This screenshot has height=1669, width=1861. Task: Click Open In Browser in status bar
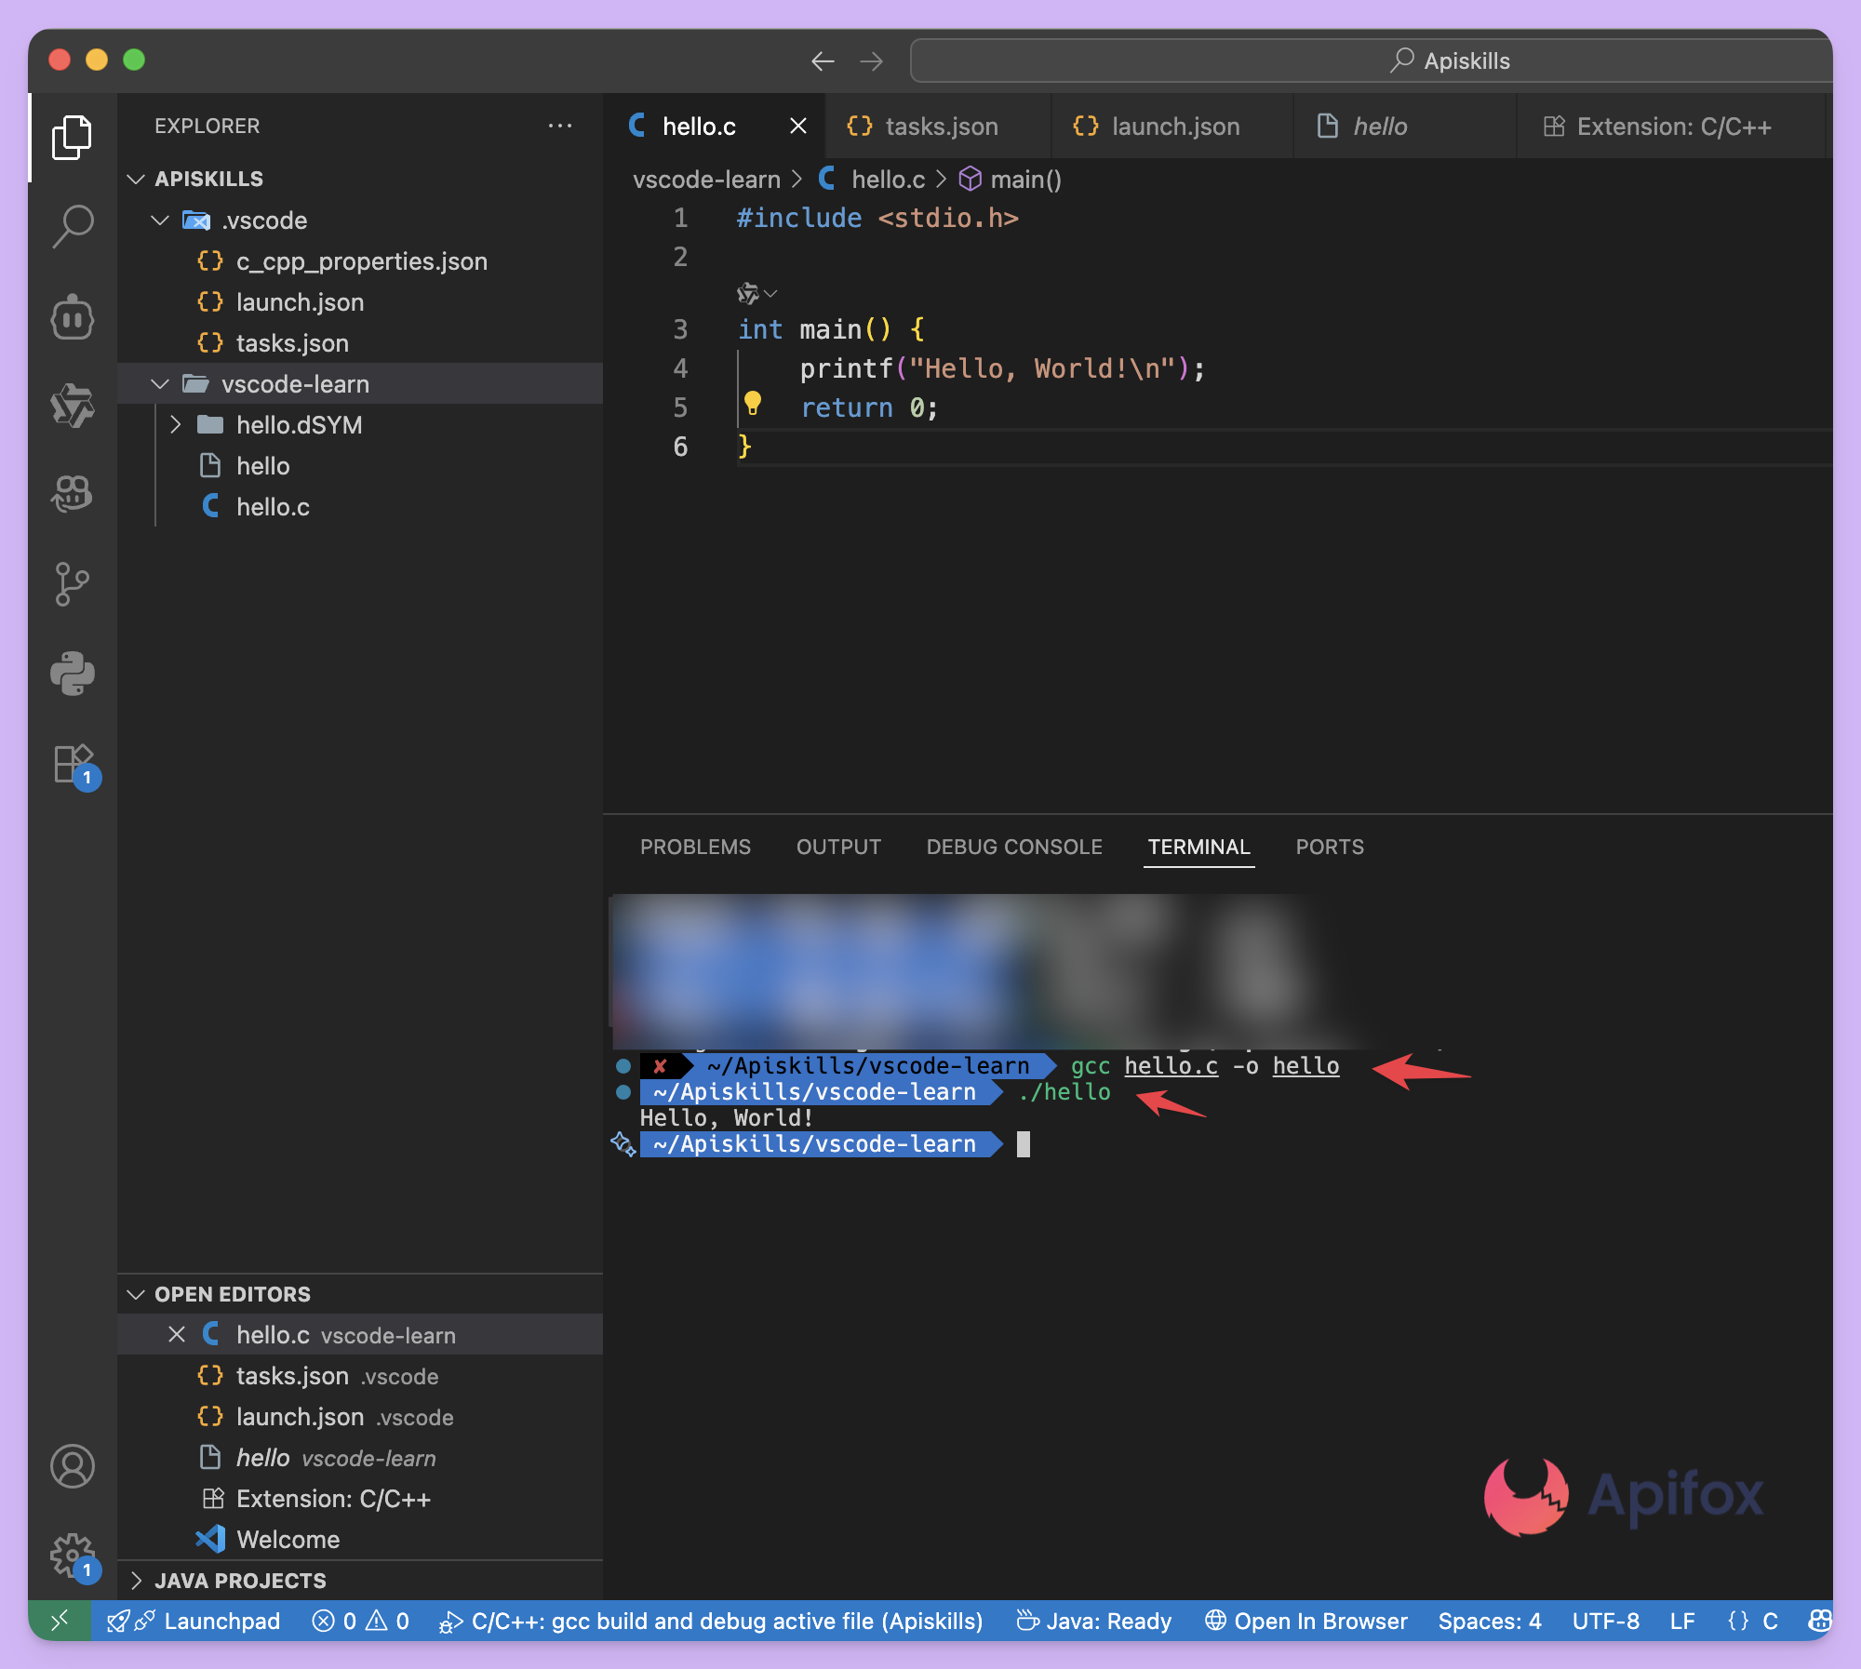(x=1306, y=1622)
